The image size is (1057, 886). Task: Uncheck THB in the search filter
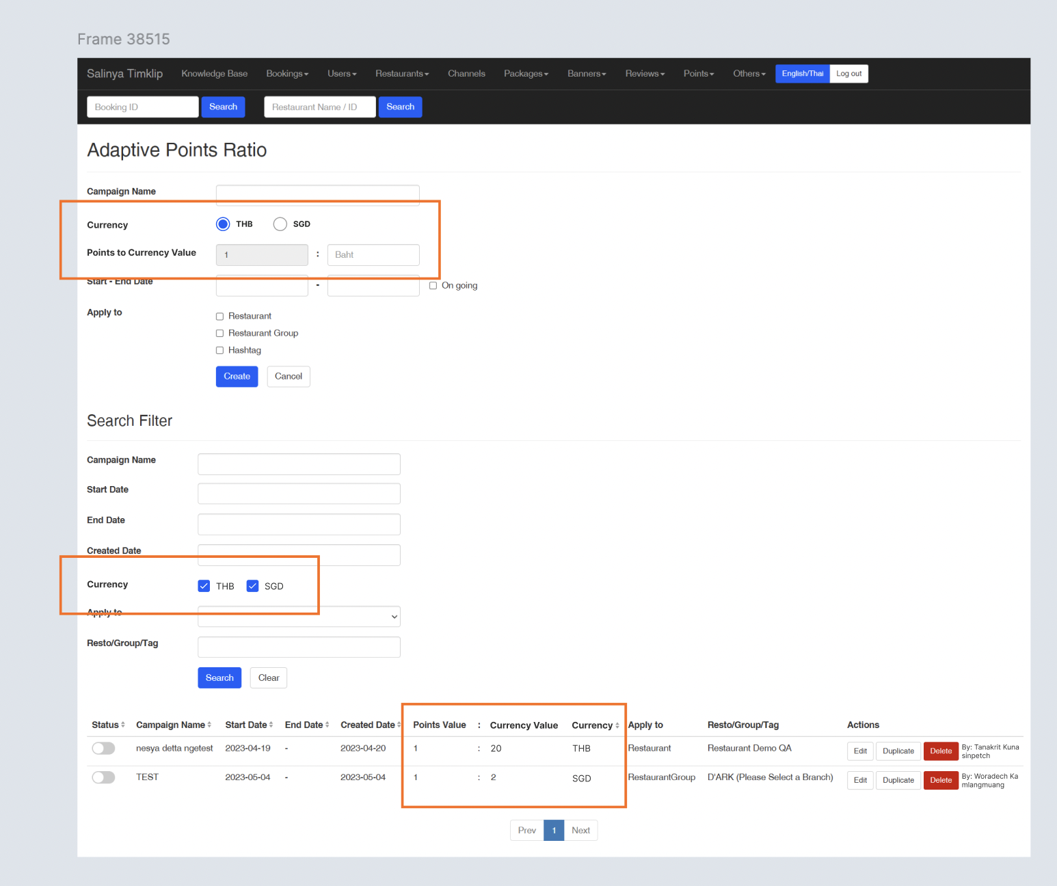click(x=204, y=586)
